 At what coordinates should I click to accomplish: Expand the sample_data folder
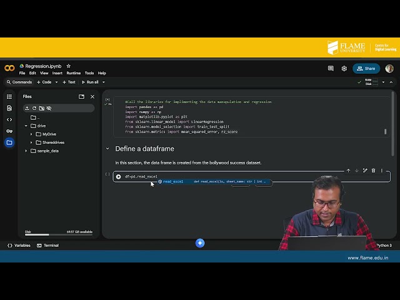point(26,151)
